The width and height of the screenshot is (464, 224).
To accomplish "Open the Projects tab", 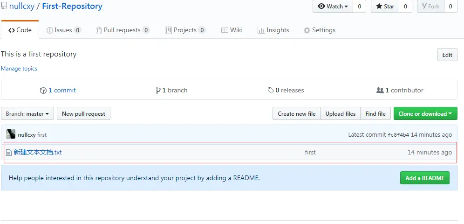I will (185, 30).
